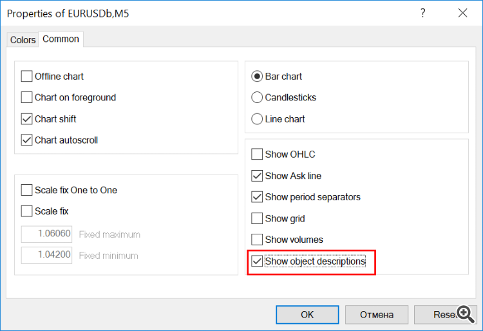Uncheck Show period separators
This screenshot has height=331, width=483.
click(x=258, y=197)
